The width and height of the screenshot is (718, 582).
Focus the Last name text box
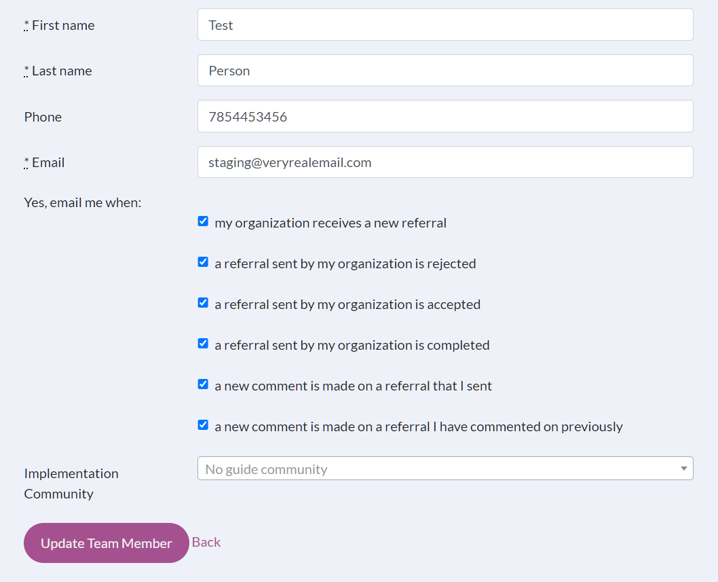(445, 71)
